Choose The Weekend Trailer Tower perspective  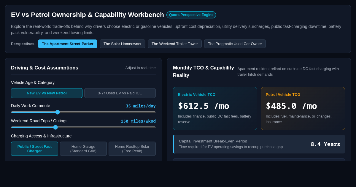(x=175, y=44)
